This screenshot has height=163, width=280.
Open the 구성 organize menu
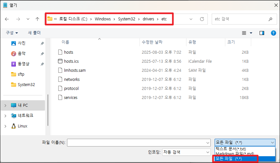pyautogui.click(x=12, y=33)
